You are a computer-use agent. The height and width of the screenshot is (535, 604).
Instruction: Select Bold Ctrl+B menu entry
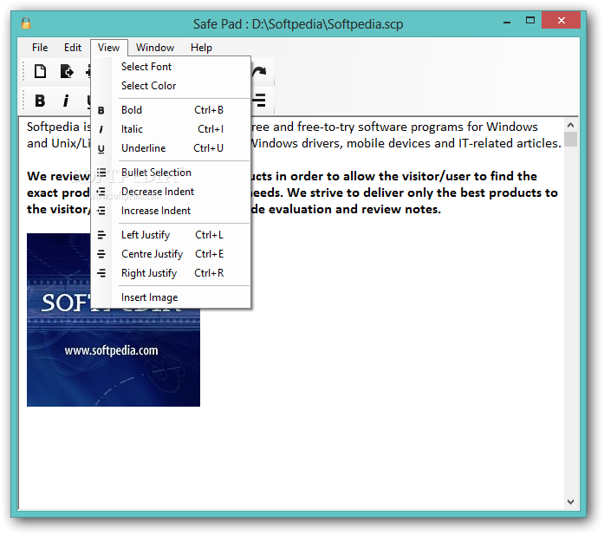[x=172, y=110]
